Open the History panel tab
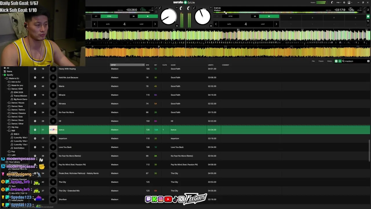 pos(330,61)
